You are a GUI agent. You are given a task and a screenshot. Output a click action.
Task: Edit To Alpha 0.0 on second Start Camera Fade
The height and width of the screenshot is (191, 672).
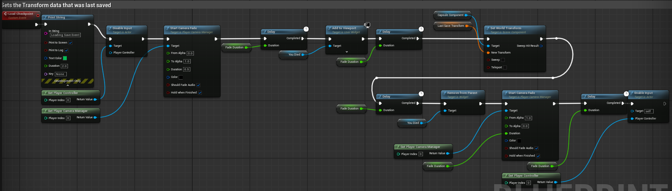click(525, 126)
